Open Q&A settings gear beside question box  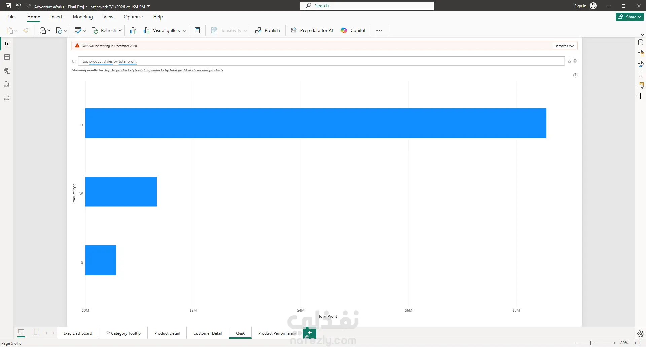[x=575, y=61]
